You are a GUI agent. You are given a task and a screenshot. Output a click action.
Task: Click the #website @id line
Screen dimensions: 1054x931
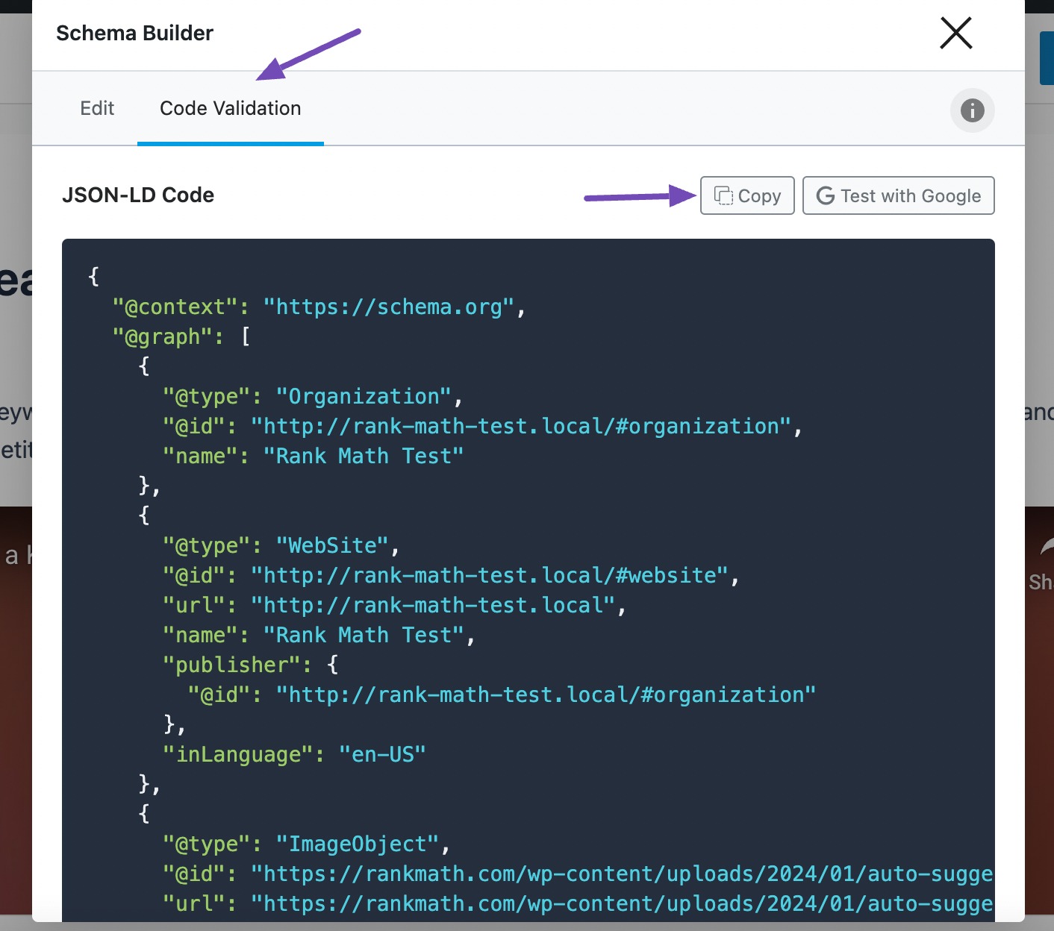pos(451,576)
